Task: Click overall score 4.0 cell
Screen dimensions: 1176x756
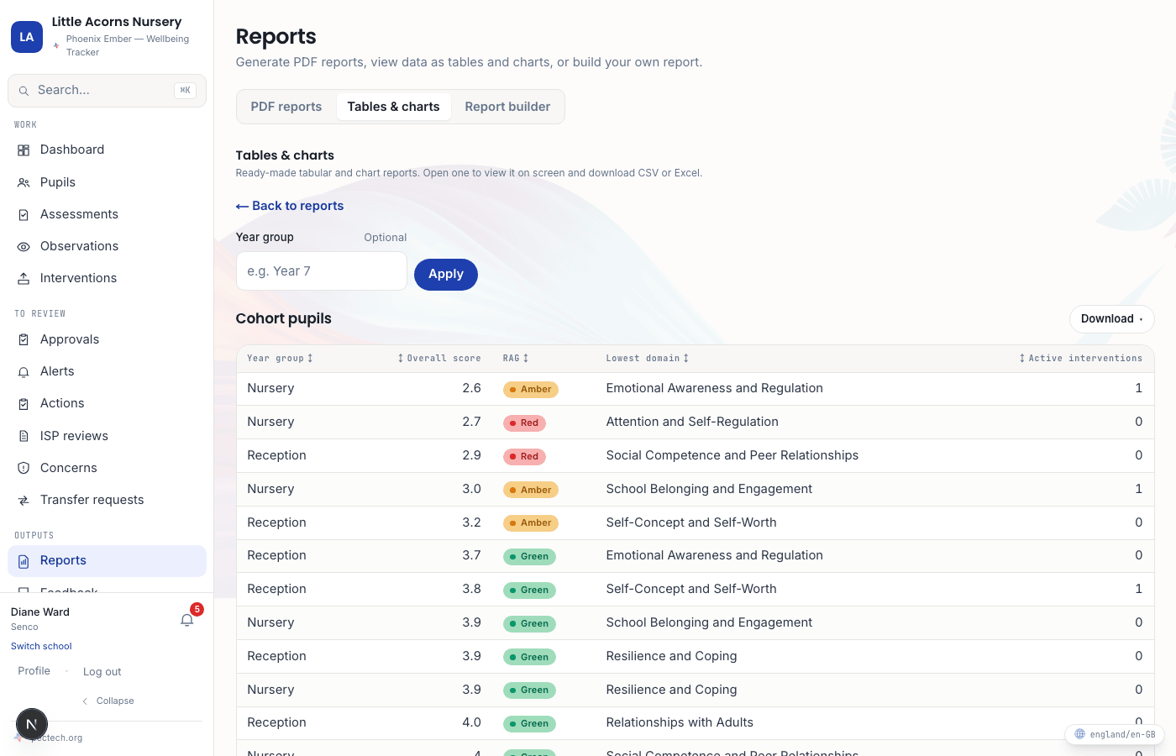Action: click(x=471, y=723)
